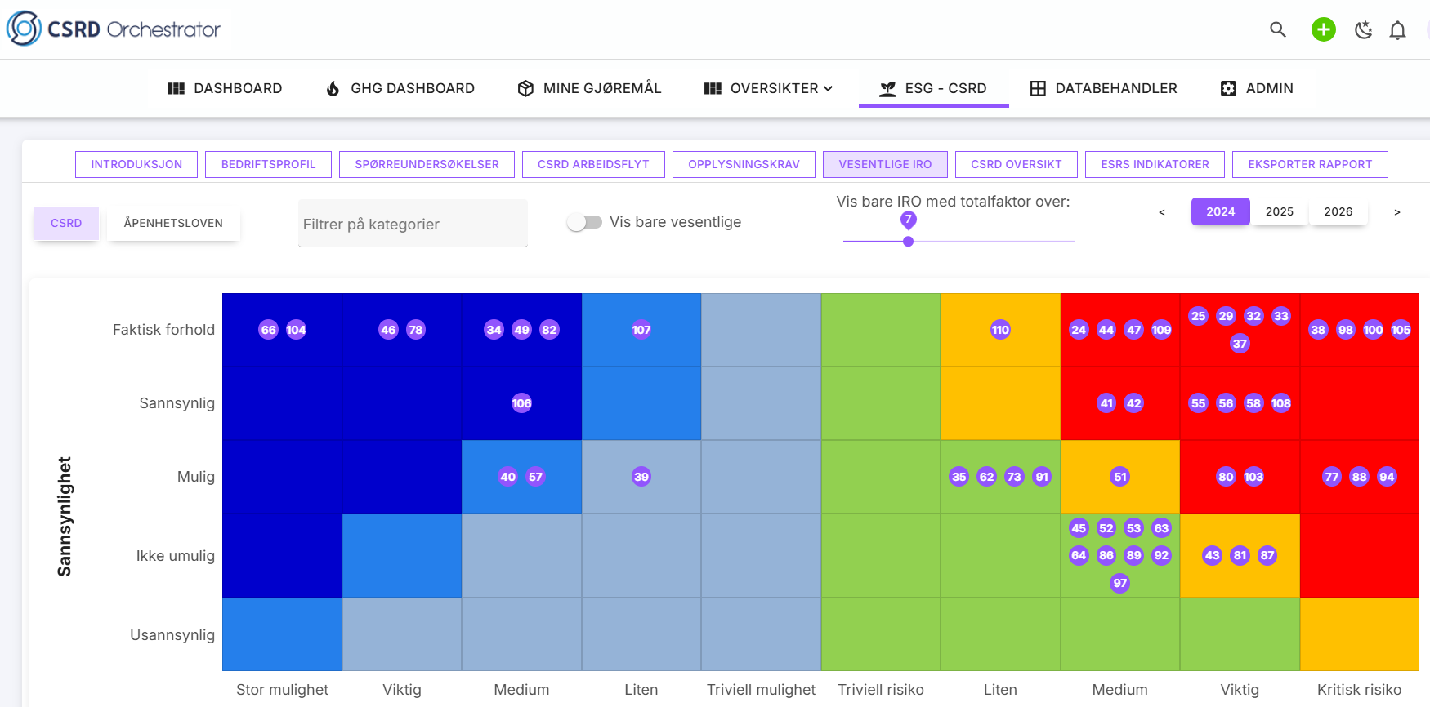Open the search magnifier icon

pyautogui.click(x=1278, y=30)
